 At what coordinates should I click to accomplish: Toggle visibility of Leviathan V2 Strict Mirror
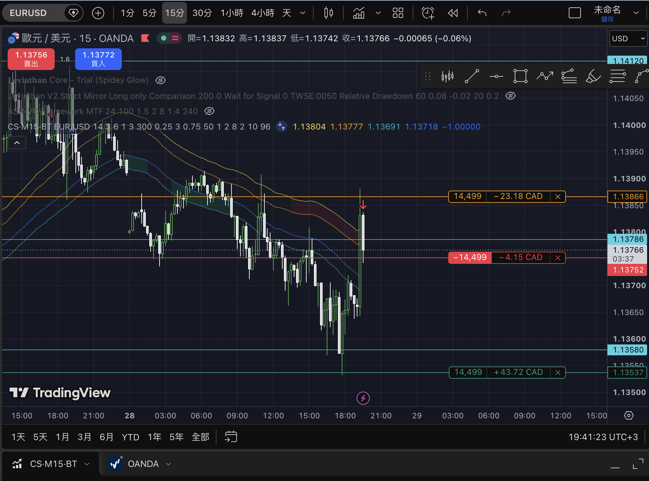pyautogui.click(x=511, y=96)
